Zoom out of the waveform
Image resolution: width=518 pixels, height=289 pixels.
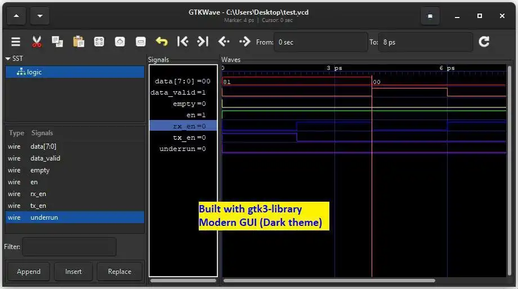click(x=141, y=42)
